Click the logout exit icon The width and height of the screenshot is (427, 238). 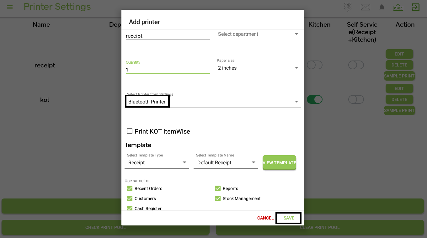pyautogui.click(x=416, y=7)
